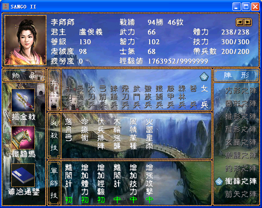Screen dimensions: 262x208
Task: Choose the 箭矢之陣 formation
Action: tap(241, 194)
